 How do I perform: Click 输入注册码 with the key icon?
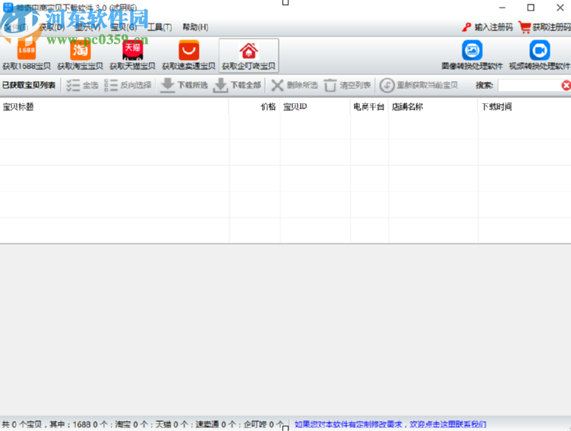487,27
